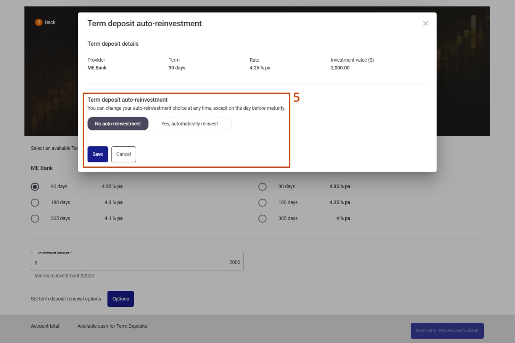Click the orange Back arrow icon
The image size is (515, 343).
pyautogui.click(x=39, y=22)
